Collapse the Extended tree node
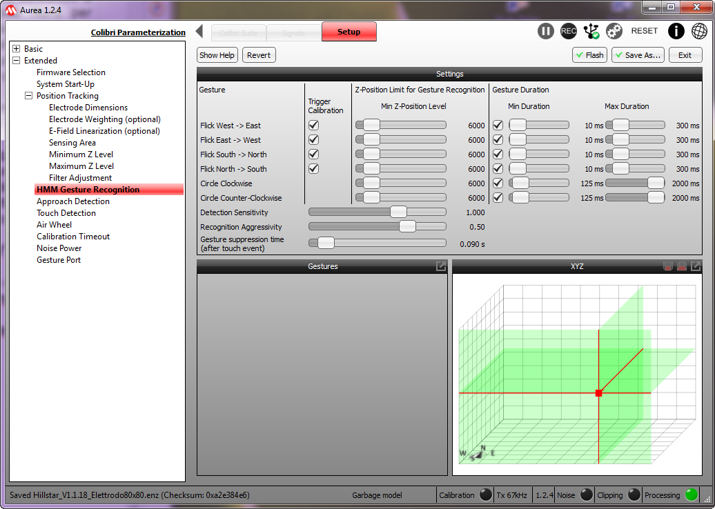 tap(17, 61)
